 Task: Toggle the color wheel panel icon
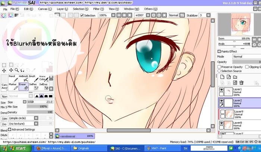coord(11,15)
